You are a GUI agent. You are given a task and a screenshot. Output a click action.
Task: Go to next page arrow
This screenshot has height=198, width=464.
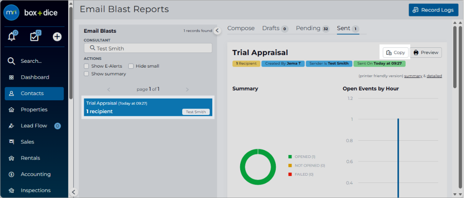coord(187,90)
